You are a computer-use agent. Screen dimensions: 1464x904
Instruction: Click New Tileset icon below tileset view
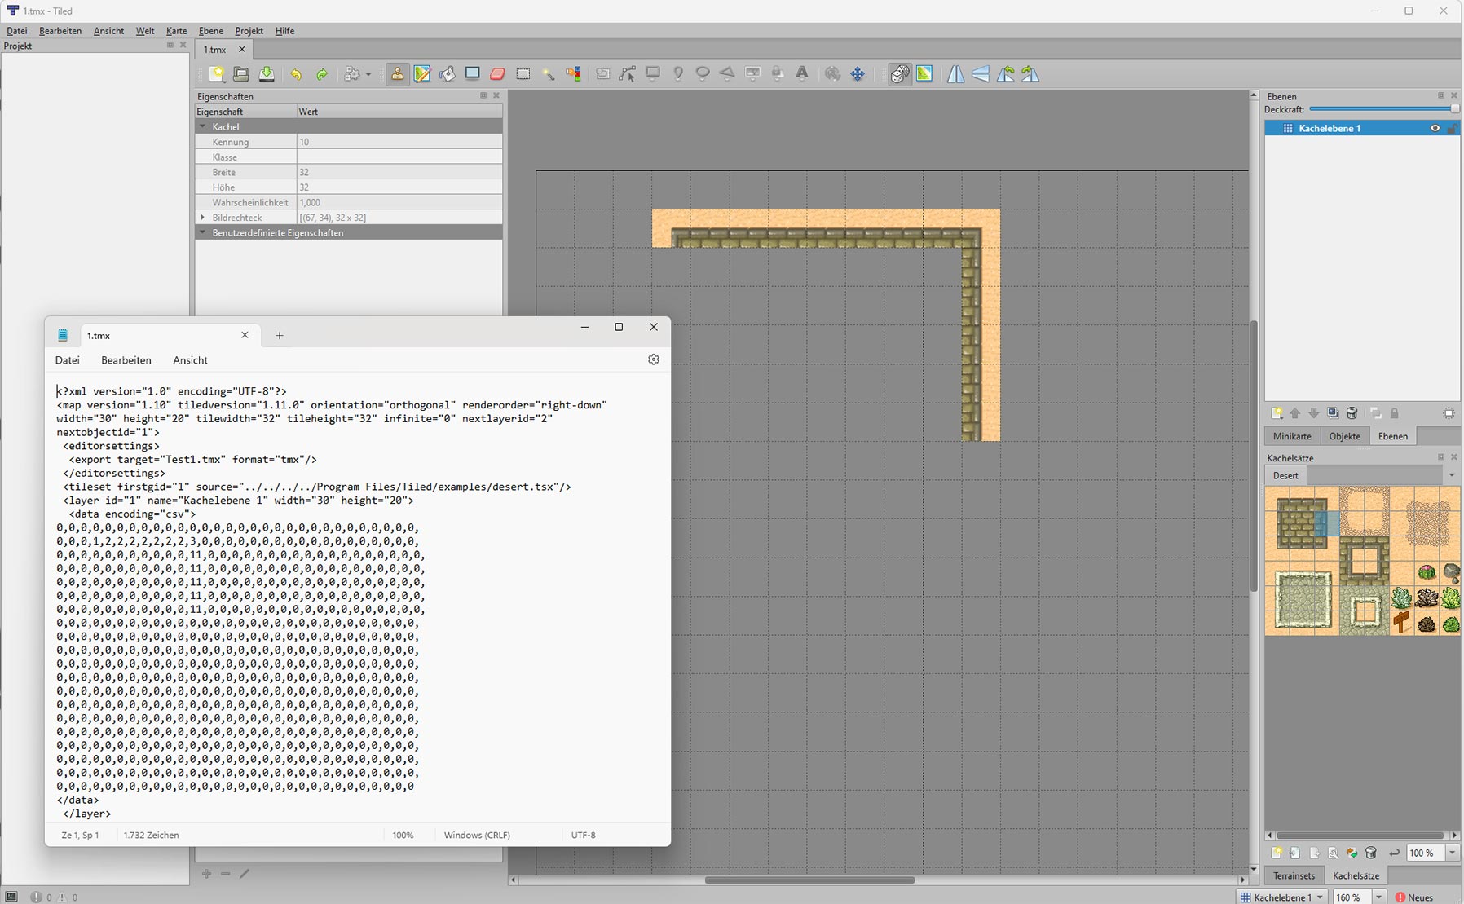click(1277, 853)
